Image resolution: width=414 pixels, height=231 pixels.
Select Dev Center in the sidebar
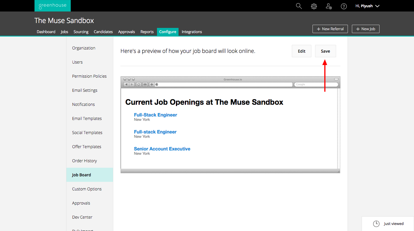(90, 217)
